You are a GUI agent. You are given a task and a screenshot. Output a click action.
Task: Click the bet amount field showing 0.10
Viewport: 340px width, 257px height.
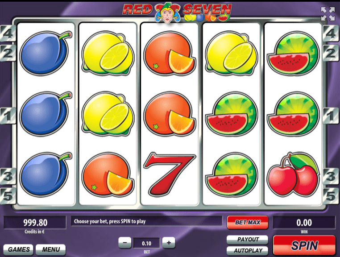(x=147, y=243)
